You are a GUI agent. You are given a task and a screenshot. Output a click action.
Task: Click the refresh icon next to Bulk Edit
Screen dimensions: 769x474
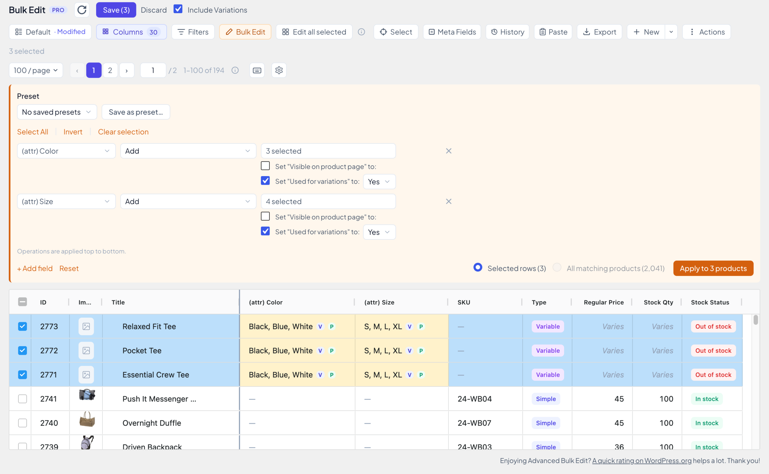tap(82, 10)
